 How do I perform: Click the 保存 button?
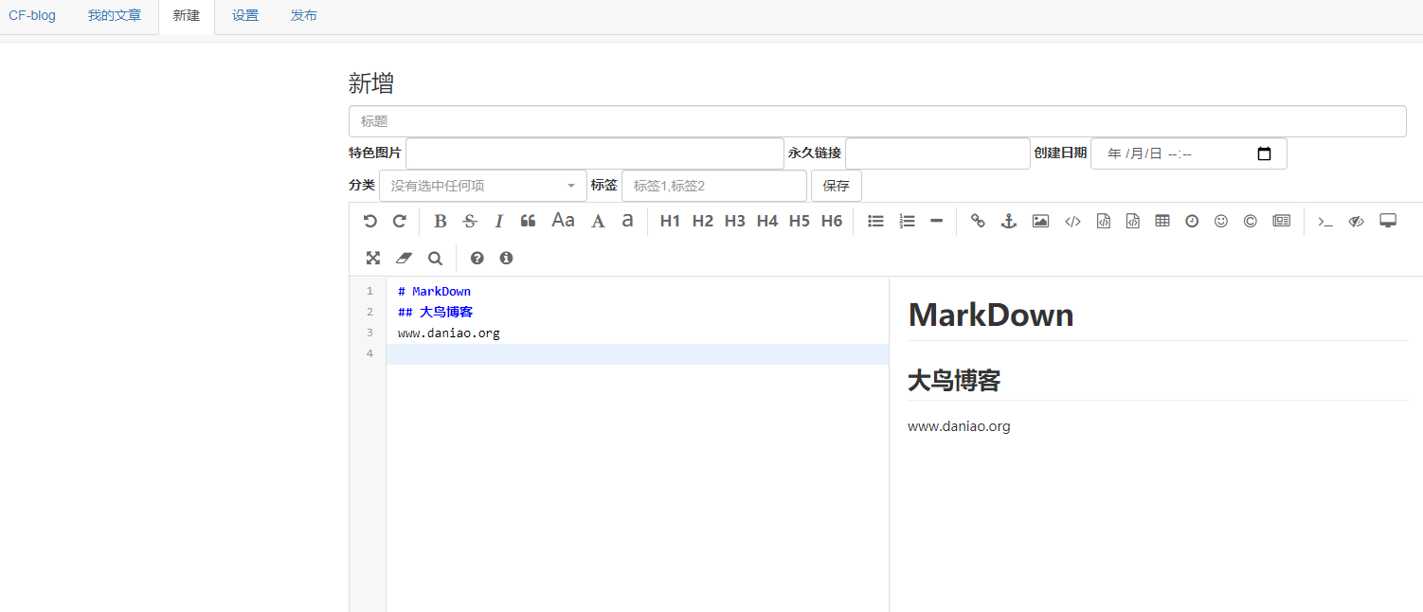tap(837, 186)
